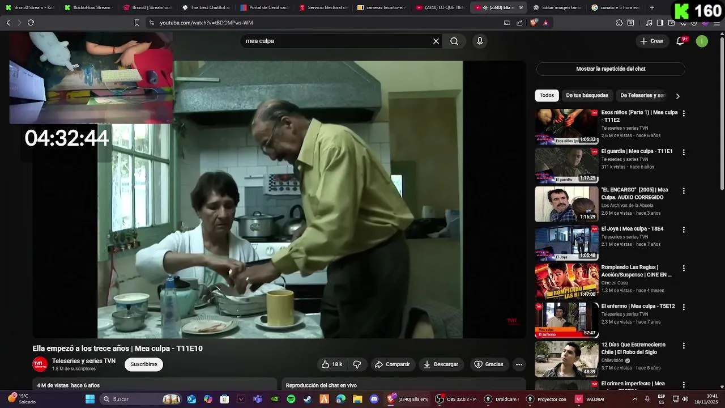Clear the YouTube search box text

pos(436,41)
